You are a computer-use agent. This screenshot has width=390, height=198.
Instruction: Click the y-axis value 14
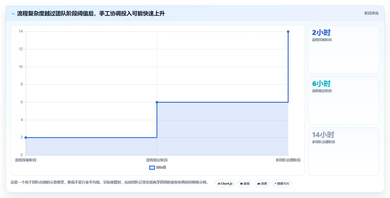click(21, 31)
